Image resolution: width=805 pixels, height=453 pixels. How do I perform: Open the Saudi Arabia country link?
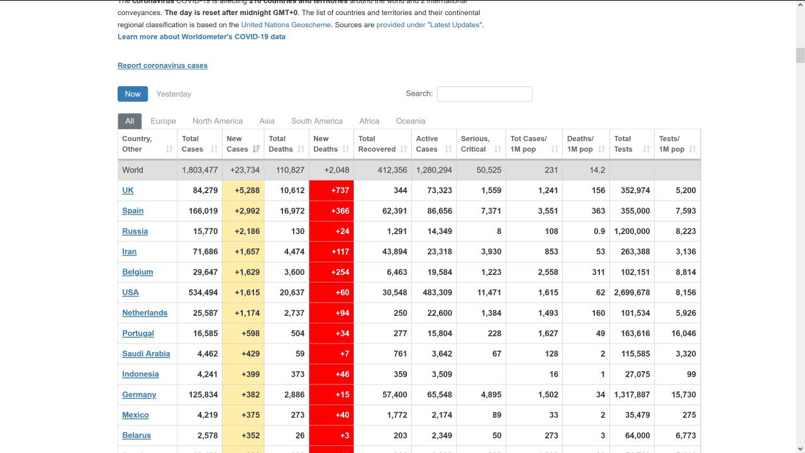click(x=146, y=354)
